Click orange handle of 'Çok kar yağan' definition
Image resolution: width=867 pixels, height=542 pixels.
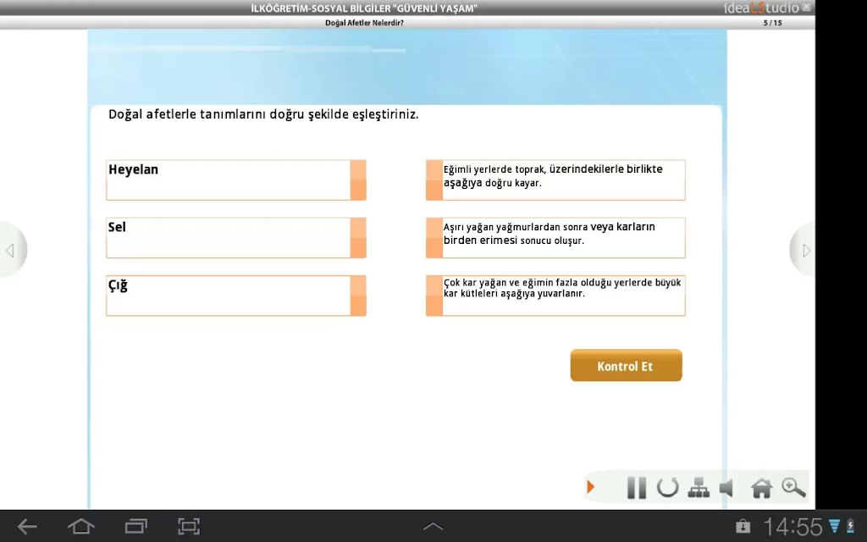pyautogui.click(x=434, y=296)
